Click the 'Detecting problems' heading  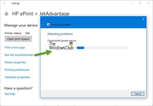coord(60,34)
